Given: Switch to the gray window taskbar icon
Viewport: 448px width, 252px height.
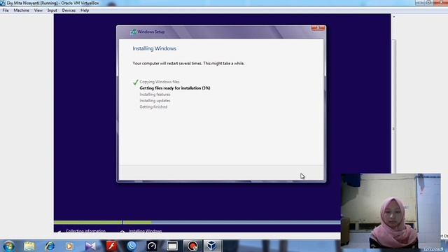Looking at the screenshot, I should (172, 246).
